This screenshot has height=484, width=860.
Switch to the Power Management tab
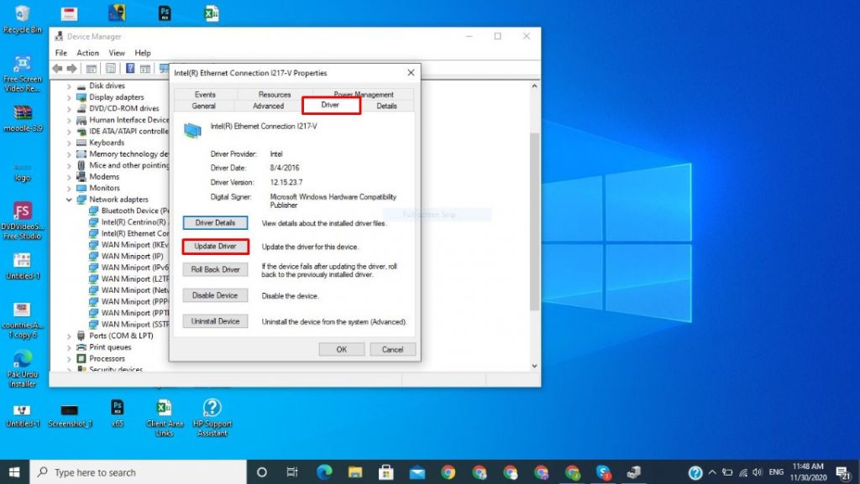363,95
